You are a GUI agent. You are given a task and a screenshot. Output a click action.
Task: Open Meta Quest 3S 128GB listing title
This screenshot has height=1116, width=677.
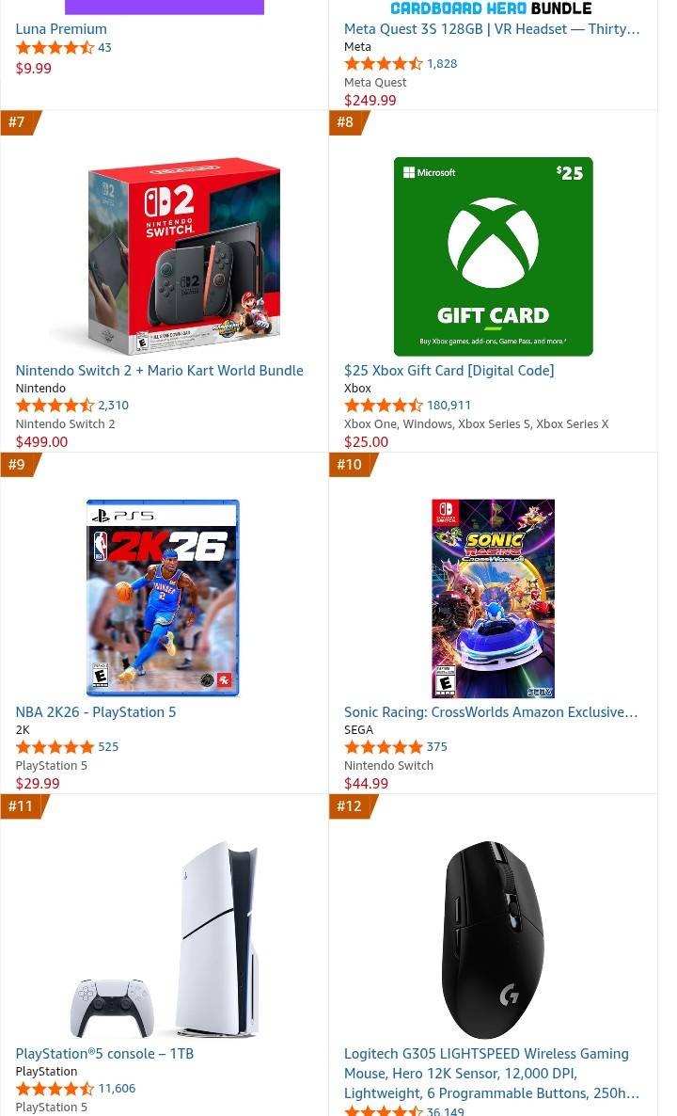point(492,29)
